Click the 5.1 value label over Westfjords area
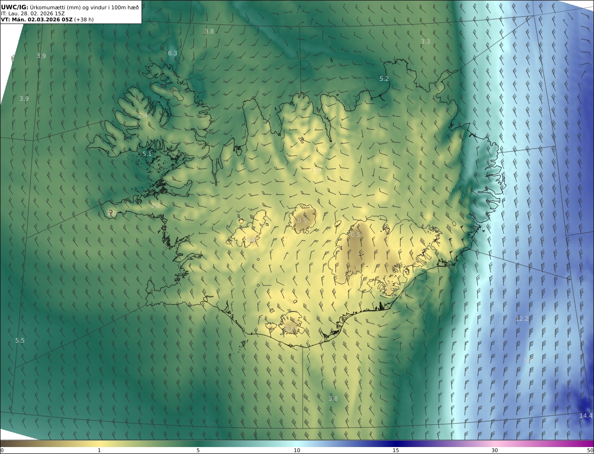 point(147,154)
